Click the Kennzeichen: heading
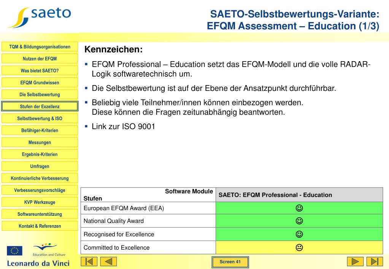 114,49
